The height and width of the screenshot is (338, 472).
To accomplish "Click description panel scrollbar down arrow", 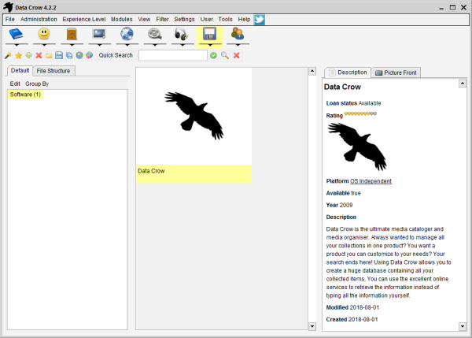I will [463, 326].
